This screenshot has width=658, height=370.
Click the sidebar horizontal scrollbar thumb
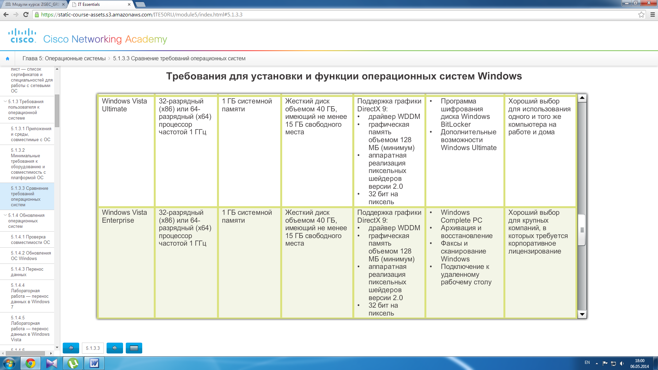click(x=25, y=353)
